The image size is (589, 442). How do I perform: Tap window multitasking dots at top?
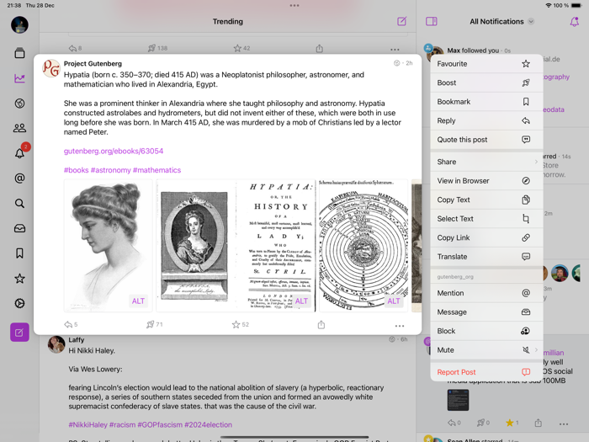click(x=294, y=5)
